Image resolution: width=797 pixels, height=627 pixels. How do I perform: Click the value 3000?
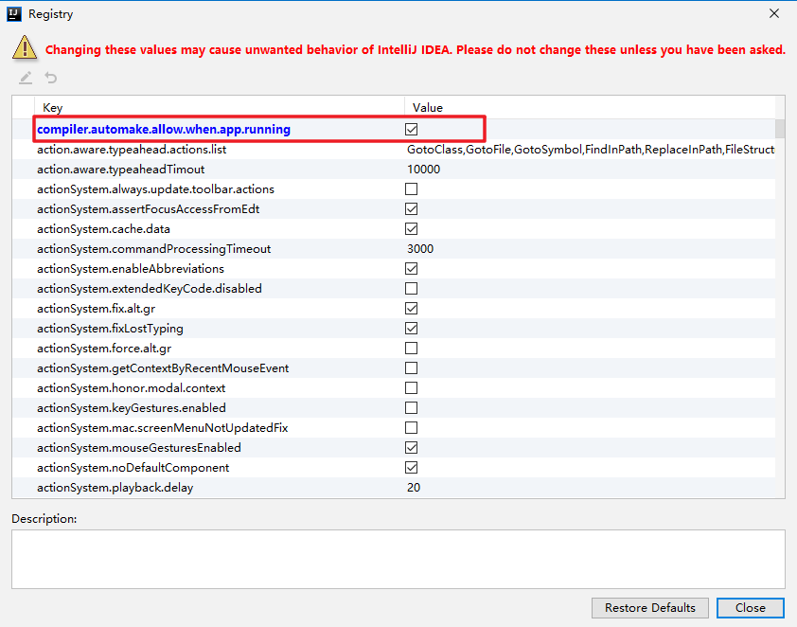420,249
